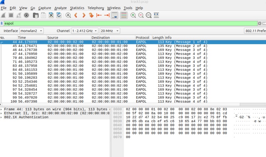Click hex offset 0020 in bytes pane
The image size is (266, 157).
117,117
